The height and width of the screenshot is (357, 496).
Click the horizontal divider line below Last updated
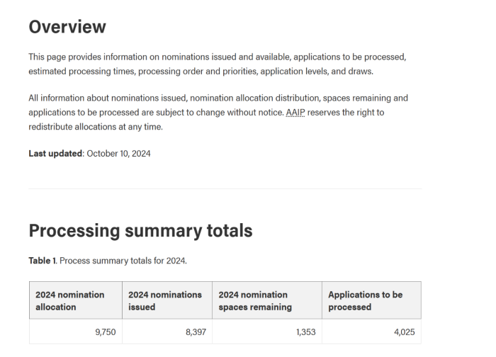pos(225,189)
